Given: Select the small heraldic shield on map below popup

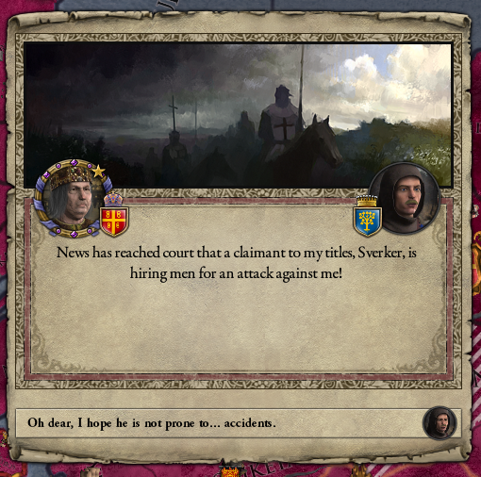Looking at the screenshot, I should pyautogui.click(x=231, y=472).
